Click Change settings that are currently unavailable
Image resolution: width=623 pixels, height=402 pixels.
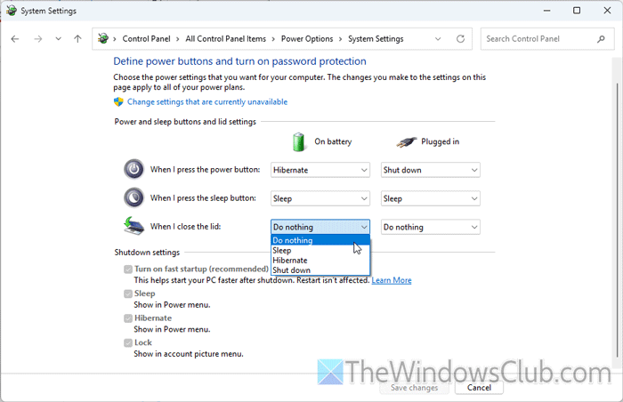(207, 102)
